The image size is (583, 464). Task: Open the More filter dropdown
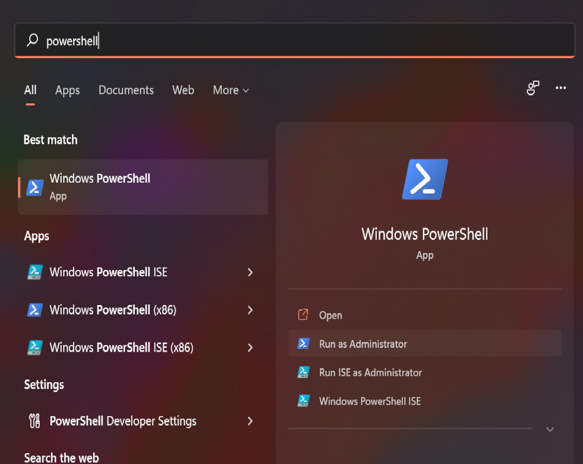point(231,90)
